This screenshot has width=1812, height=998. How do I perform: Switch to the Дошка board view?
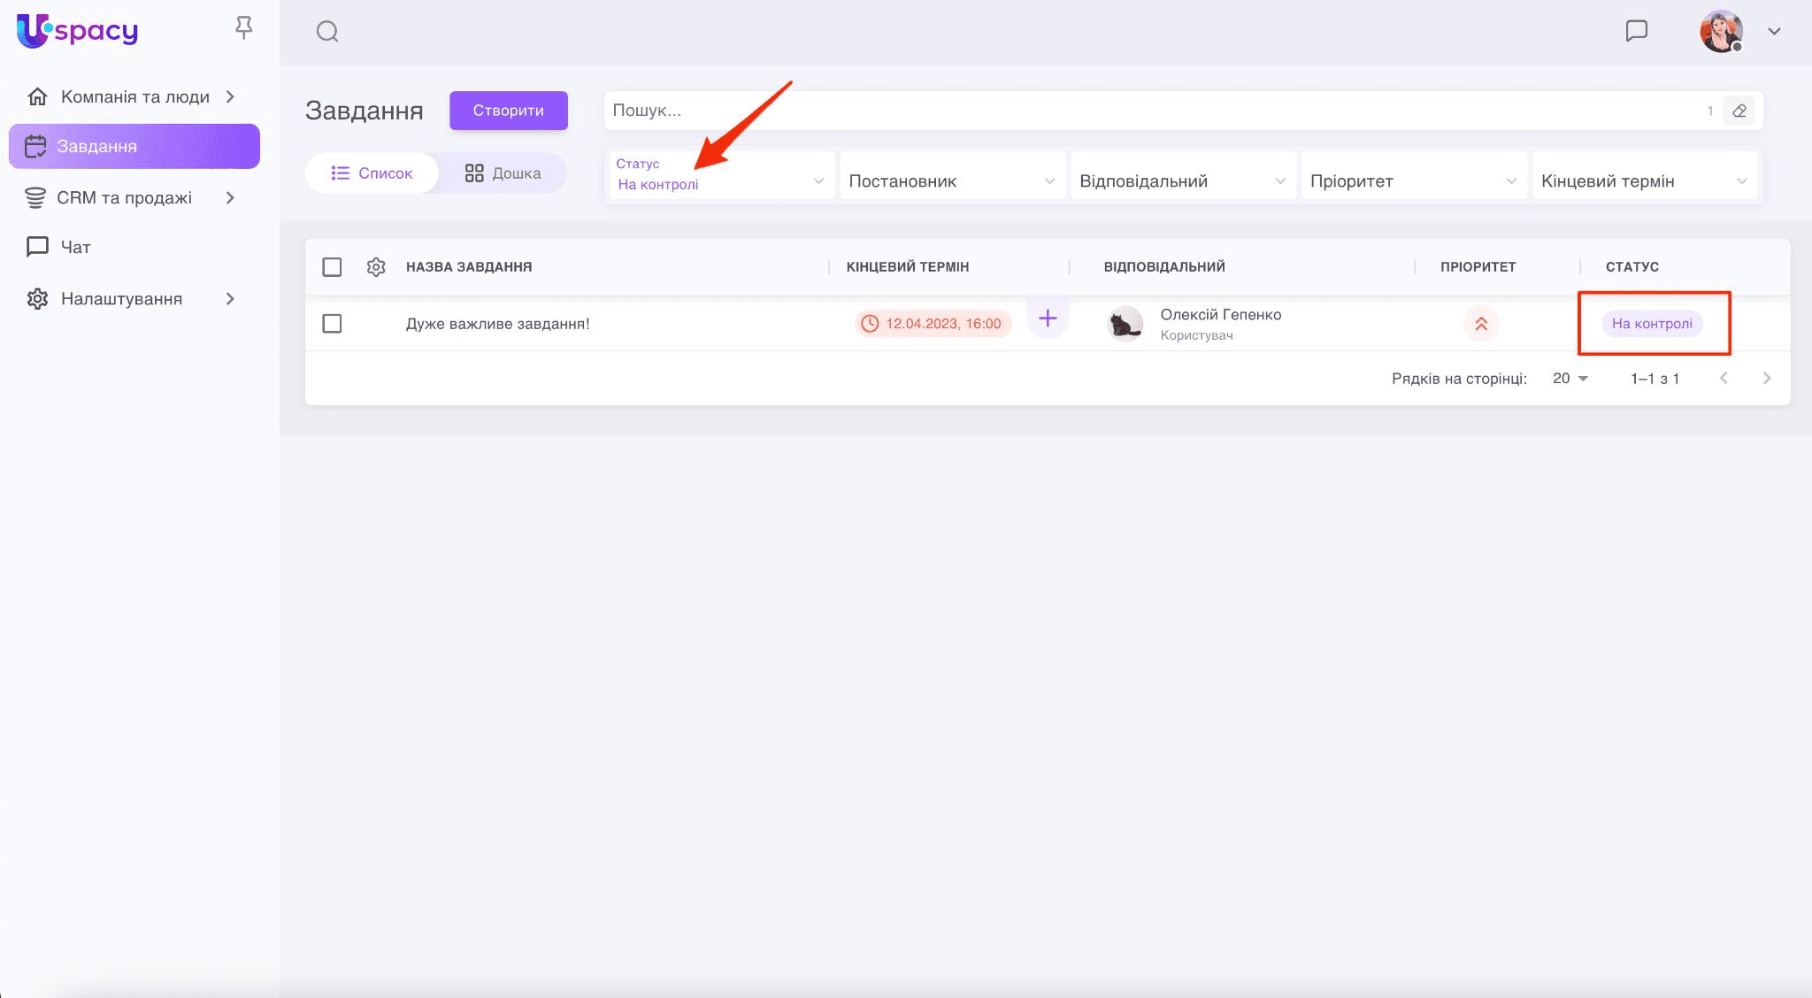coord(503,173)
